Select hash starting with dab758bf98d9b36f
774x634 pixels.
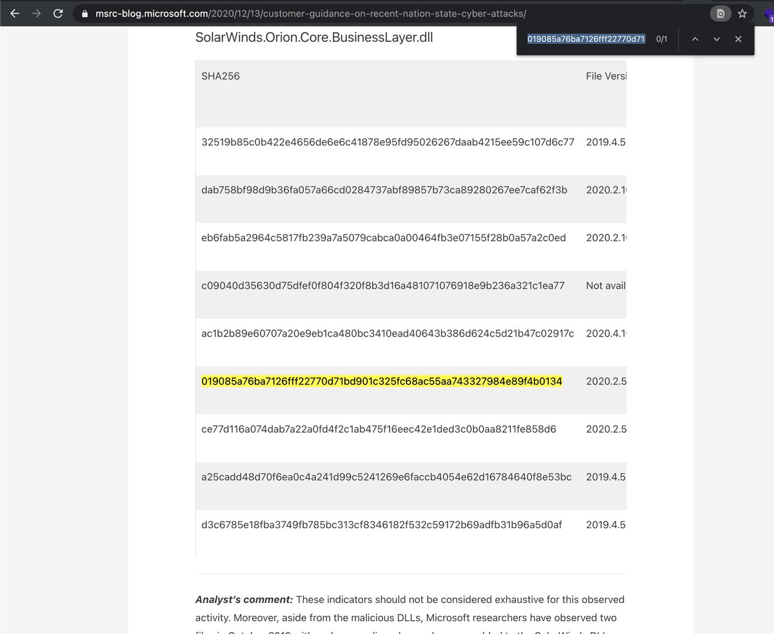point(384,190)
